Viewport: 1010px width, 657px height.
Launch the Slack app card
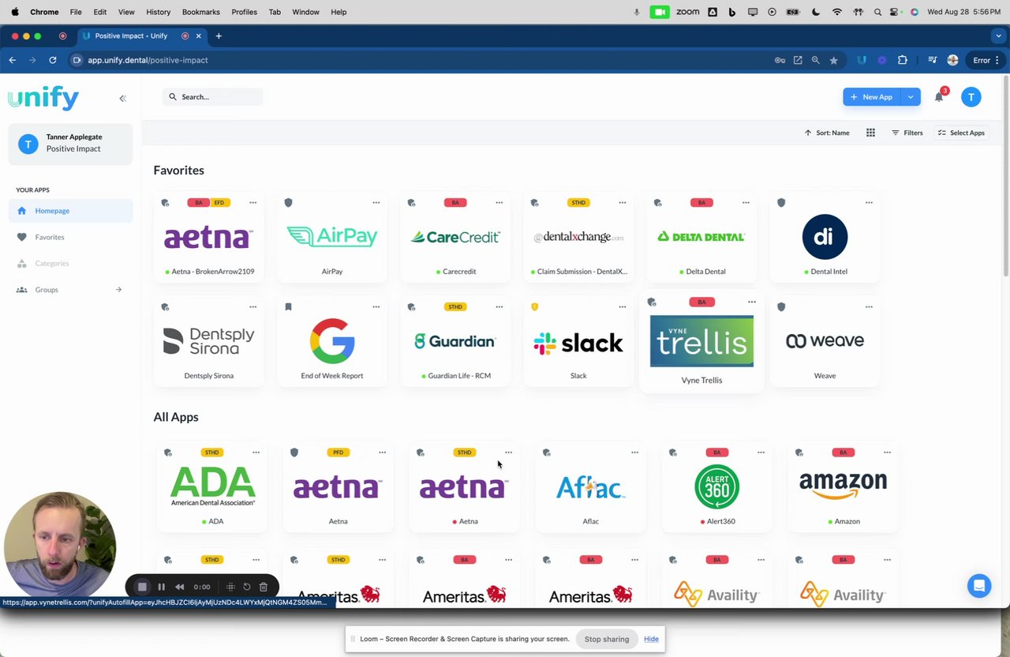578,342
